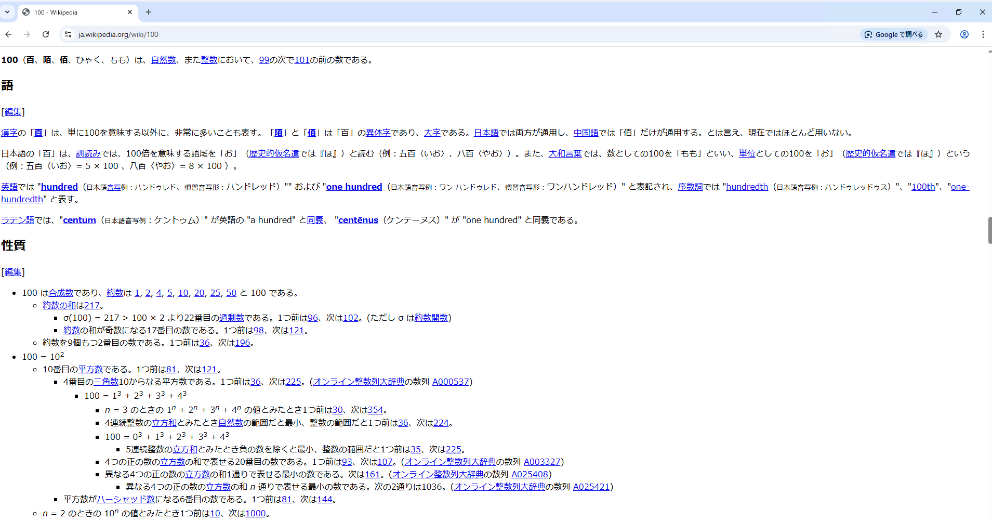The width and height of the screenshot is (992, 521).
Task: Close the 100 - Wikipedia tab
Action: (x=130, y=12)
